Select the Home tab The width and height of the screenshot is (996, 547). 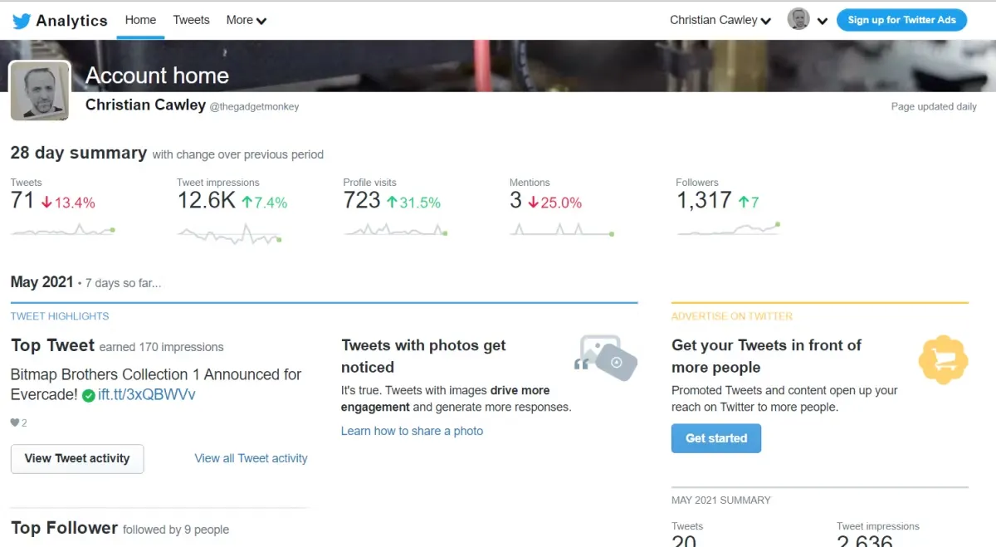(140, 20)
